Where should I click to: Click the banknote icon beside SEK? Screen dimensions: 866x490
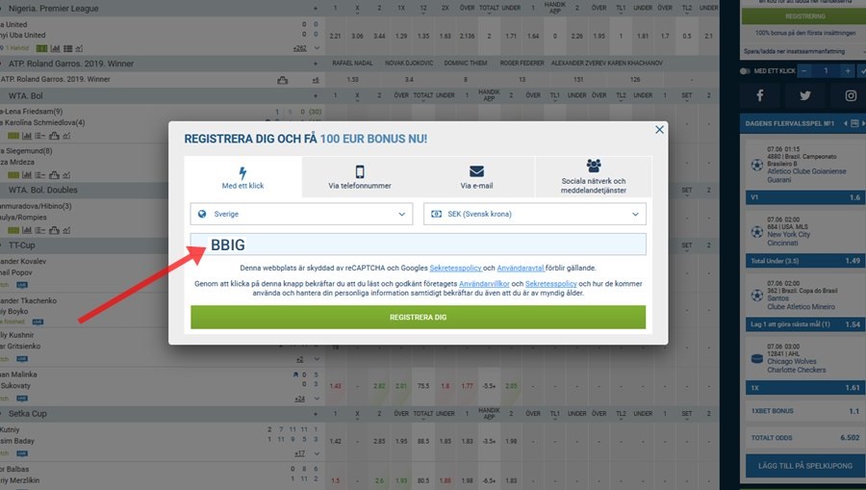436,214
